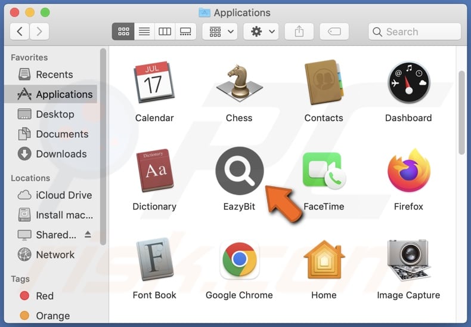Open Downloads in the sidebar

coord(51,154)
